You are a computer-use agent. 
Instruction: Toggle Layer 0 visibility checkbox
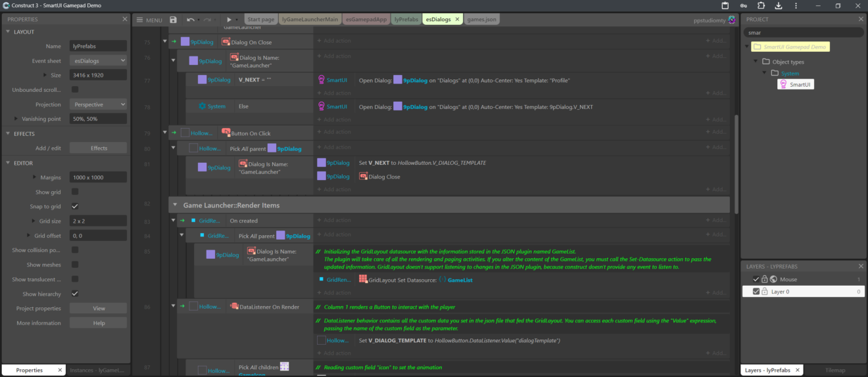[756, 292]
